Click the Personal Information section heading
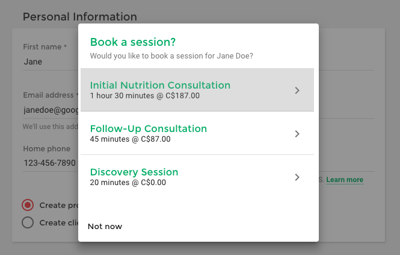This screenshot has width=400, height=255. click(80, 17)
